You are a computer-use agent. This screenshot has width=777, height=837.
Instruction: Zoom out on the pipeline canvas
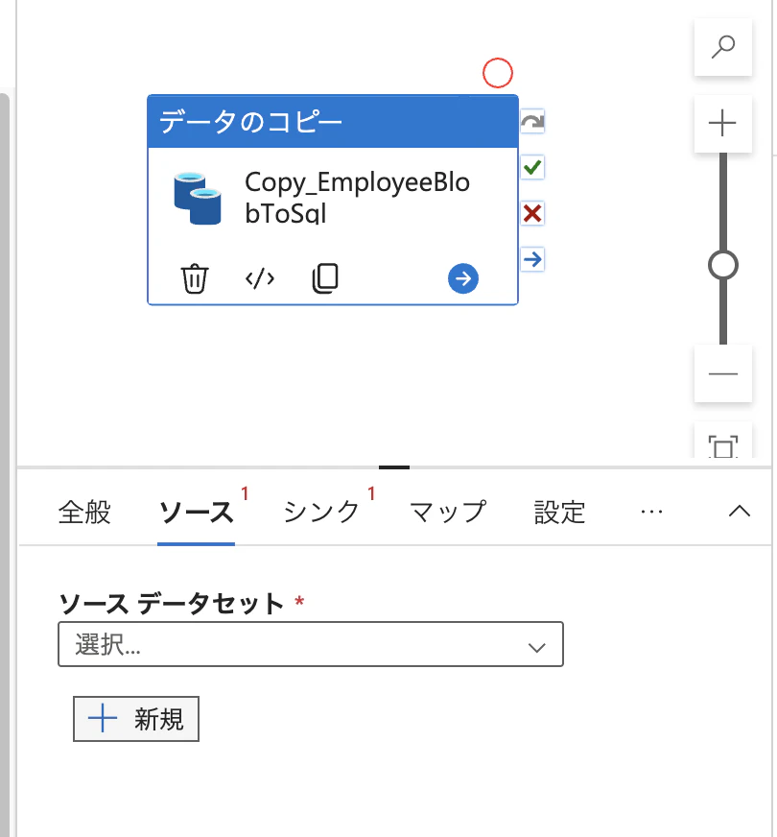pyautogui.click(x=722, y=373)
